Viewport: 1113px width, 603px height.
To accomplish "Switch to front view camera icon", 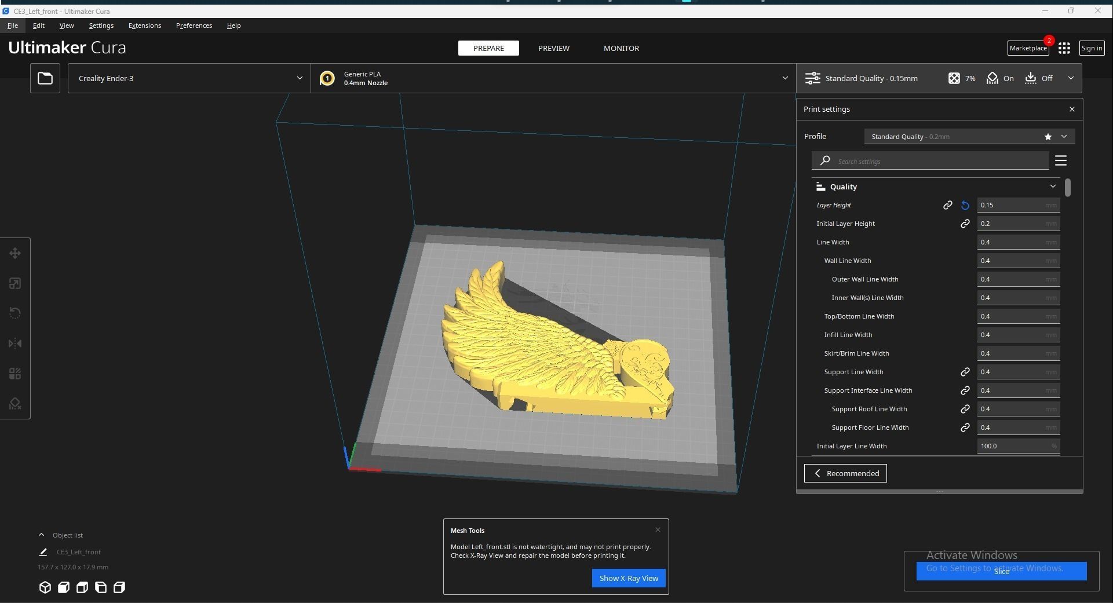I will click(64, 587).
